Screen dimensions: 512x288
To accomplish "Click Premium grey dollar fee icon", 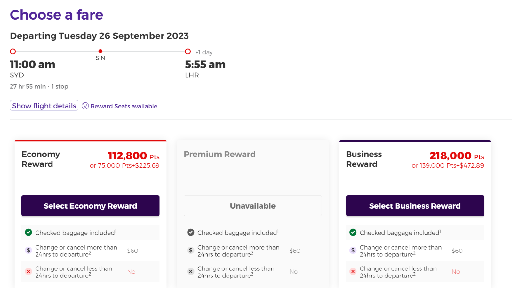I will [191, 250].
